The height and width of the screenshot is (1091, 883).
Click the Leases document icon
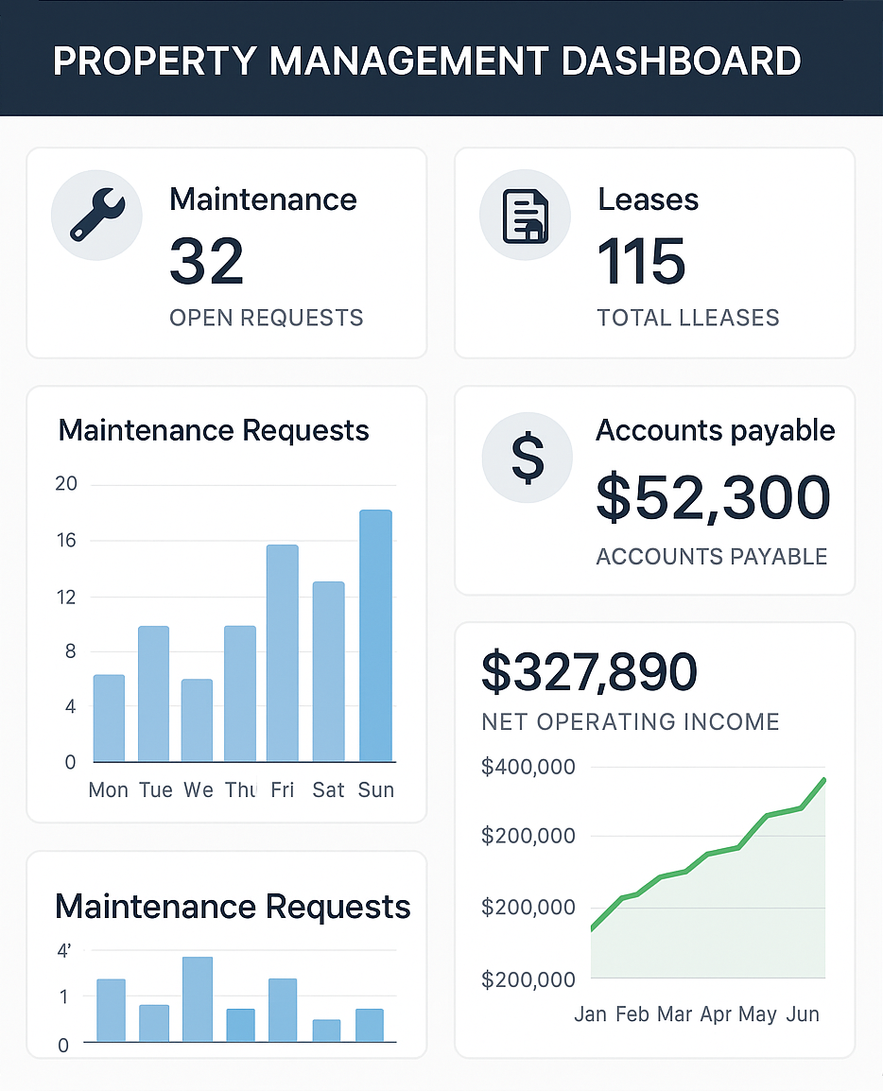(x=526, y=215)
